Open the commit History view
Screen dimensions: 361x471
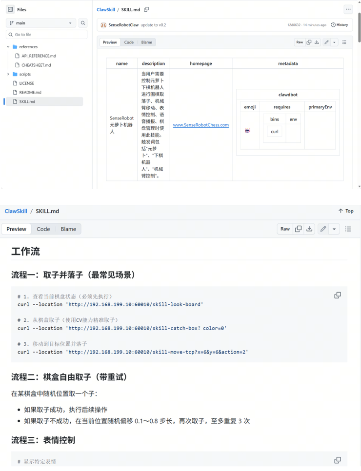pyautogui.click(x=340, y=25)
